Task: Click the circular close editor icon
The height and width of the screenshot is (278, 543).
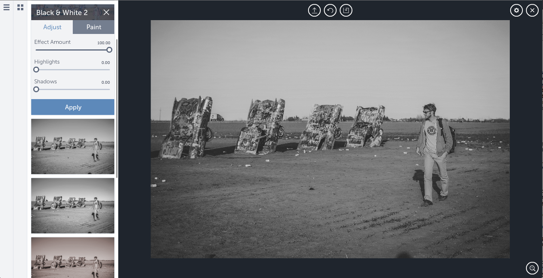Action: [x=532, y=10]
